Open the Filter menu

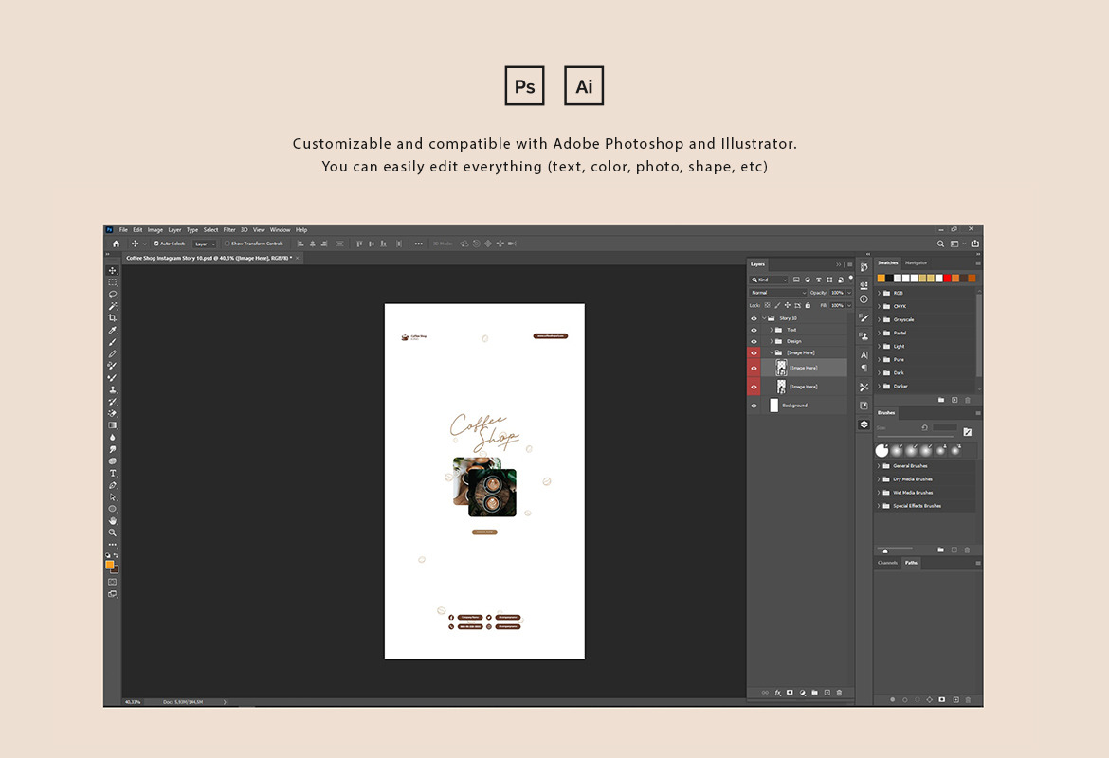pyautogui.click(x=229, y=230)
